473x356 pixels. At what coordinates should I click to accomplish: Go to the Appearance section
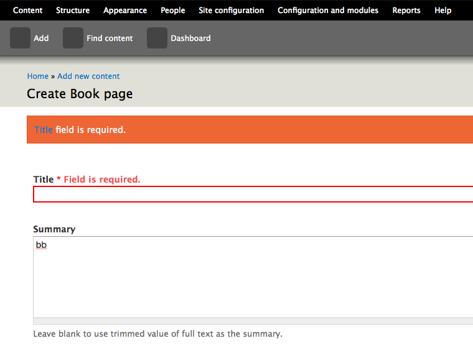point(125,11)
